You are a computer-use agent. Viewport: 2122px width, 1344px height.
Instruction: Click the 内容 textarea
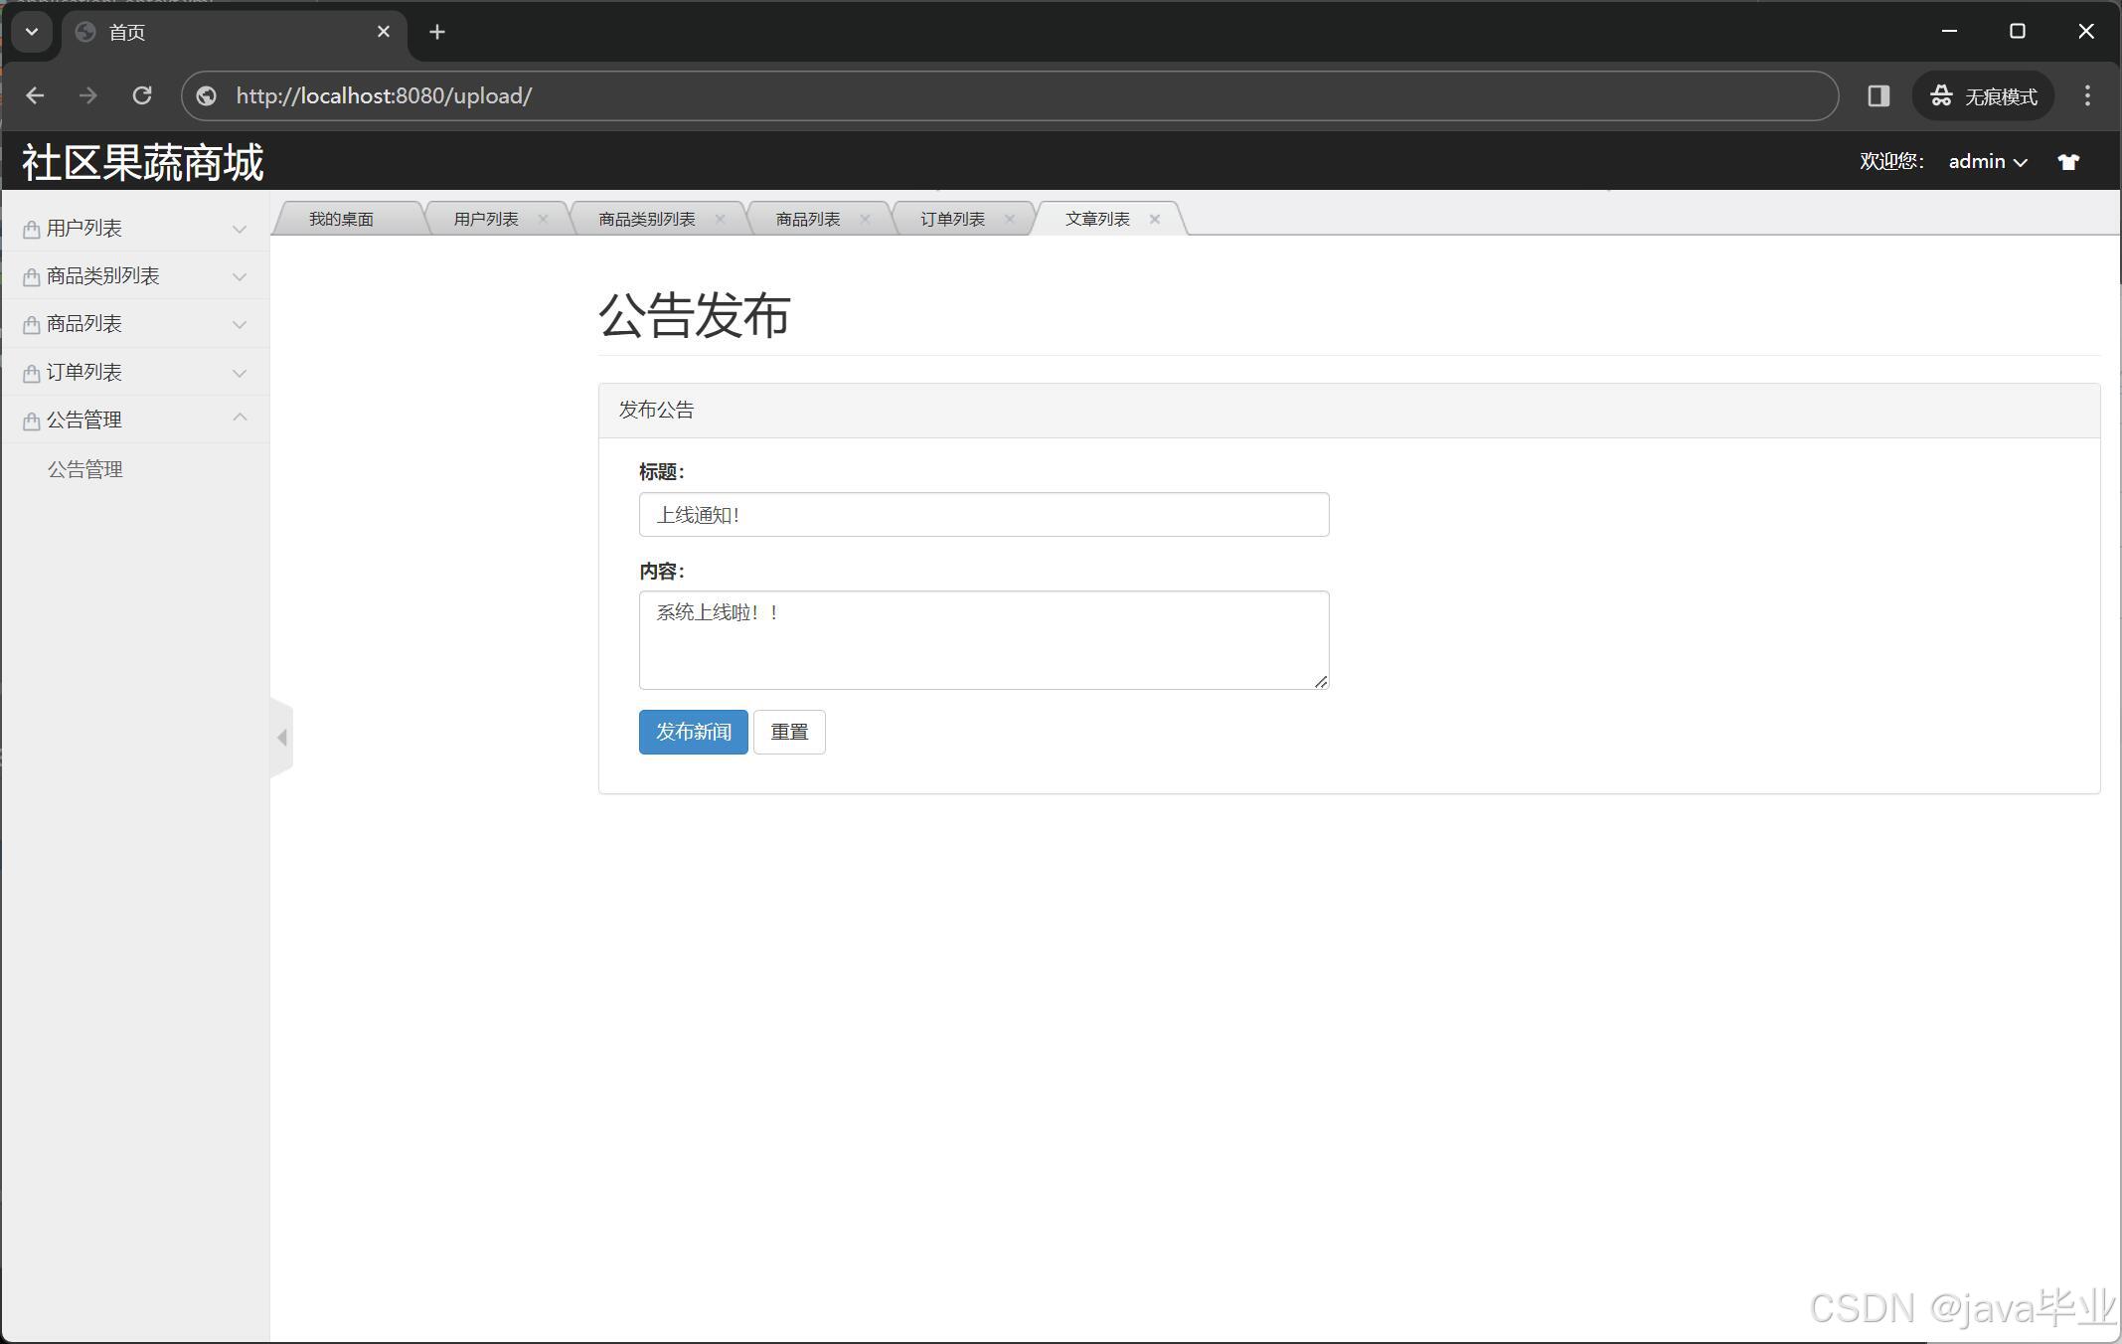pos(984,640)
